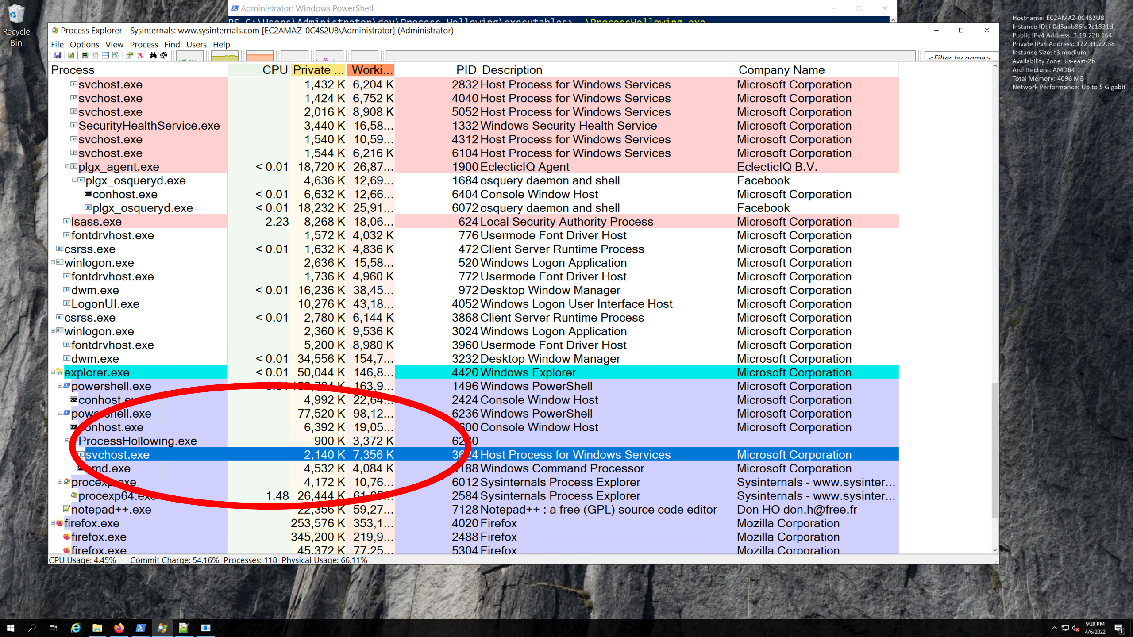The image size is (1133, 637).
Task: Open taskbar Search magnifier
Action: coord(32,628)
